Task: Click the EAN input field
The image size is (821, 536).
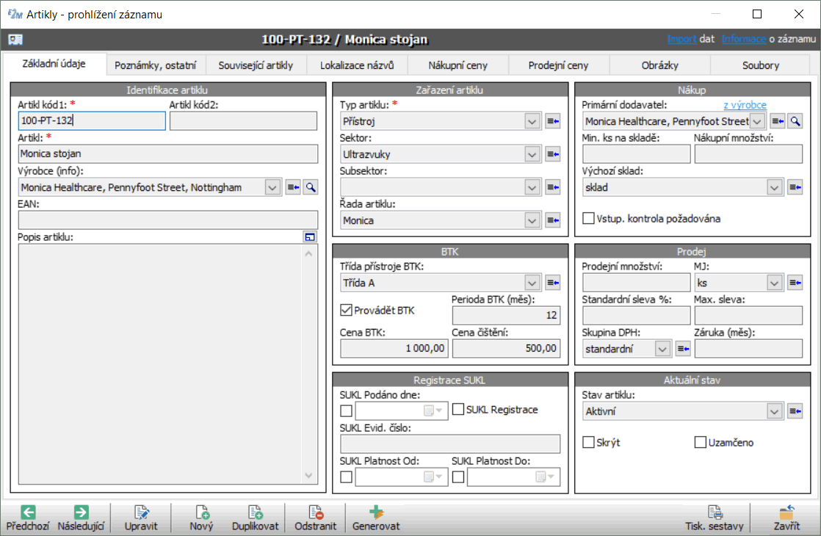Action: click(x=168, y=220)
